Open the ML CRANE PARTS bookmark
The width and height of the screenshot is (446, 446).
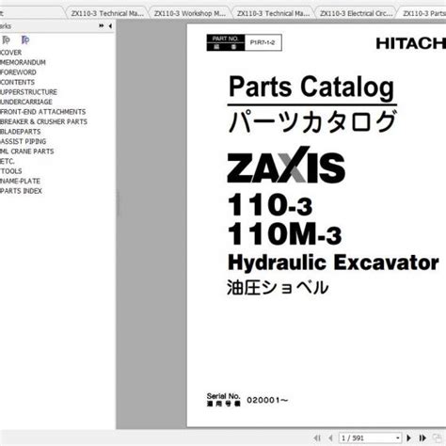tap(27, 151)
